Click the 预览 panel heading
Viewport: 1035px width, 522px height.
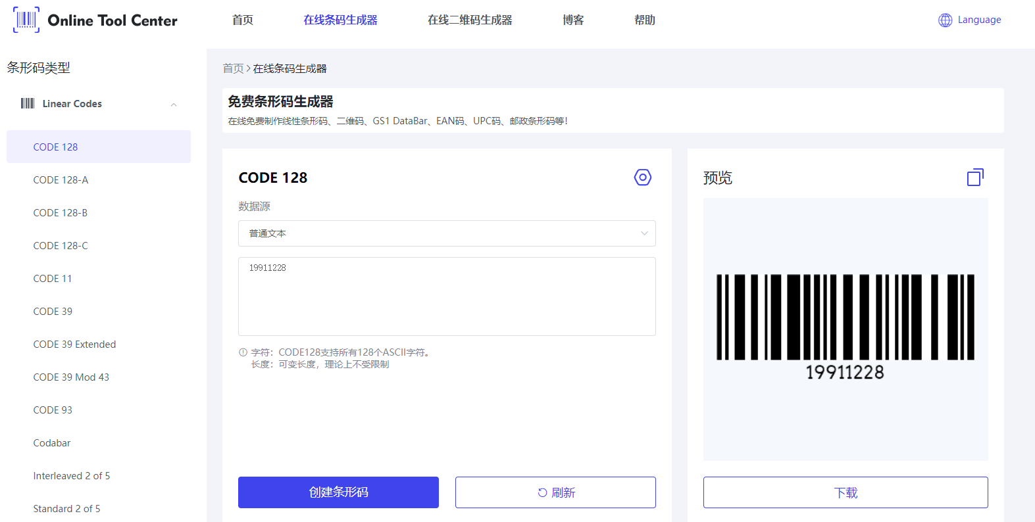[x=718, y=178]
